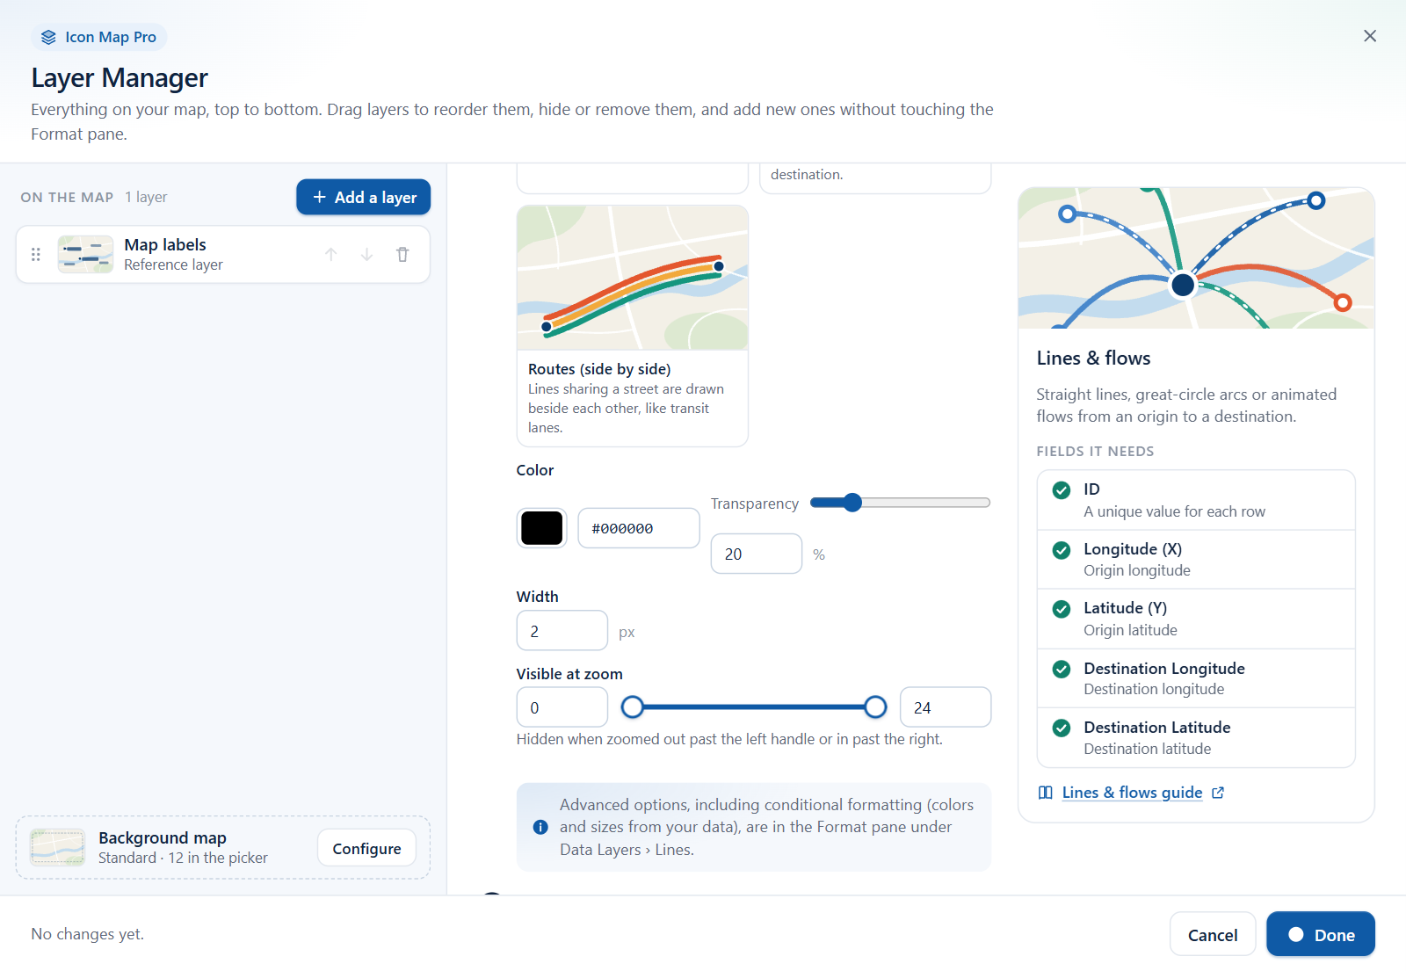The image size is (1406, 971).
Task: Click right handle of zoom range slider
Action: point(875,707)
